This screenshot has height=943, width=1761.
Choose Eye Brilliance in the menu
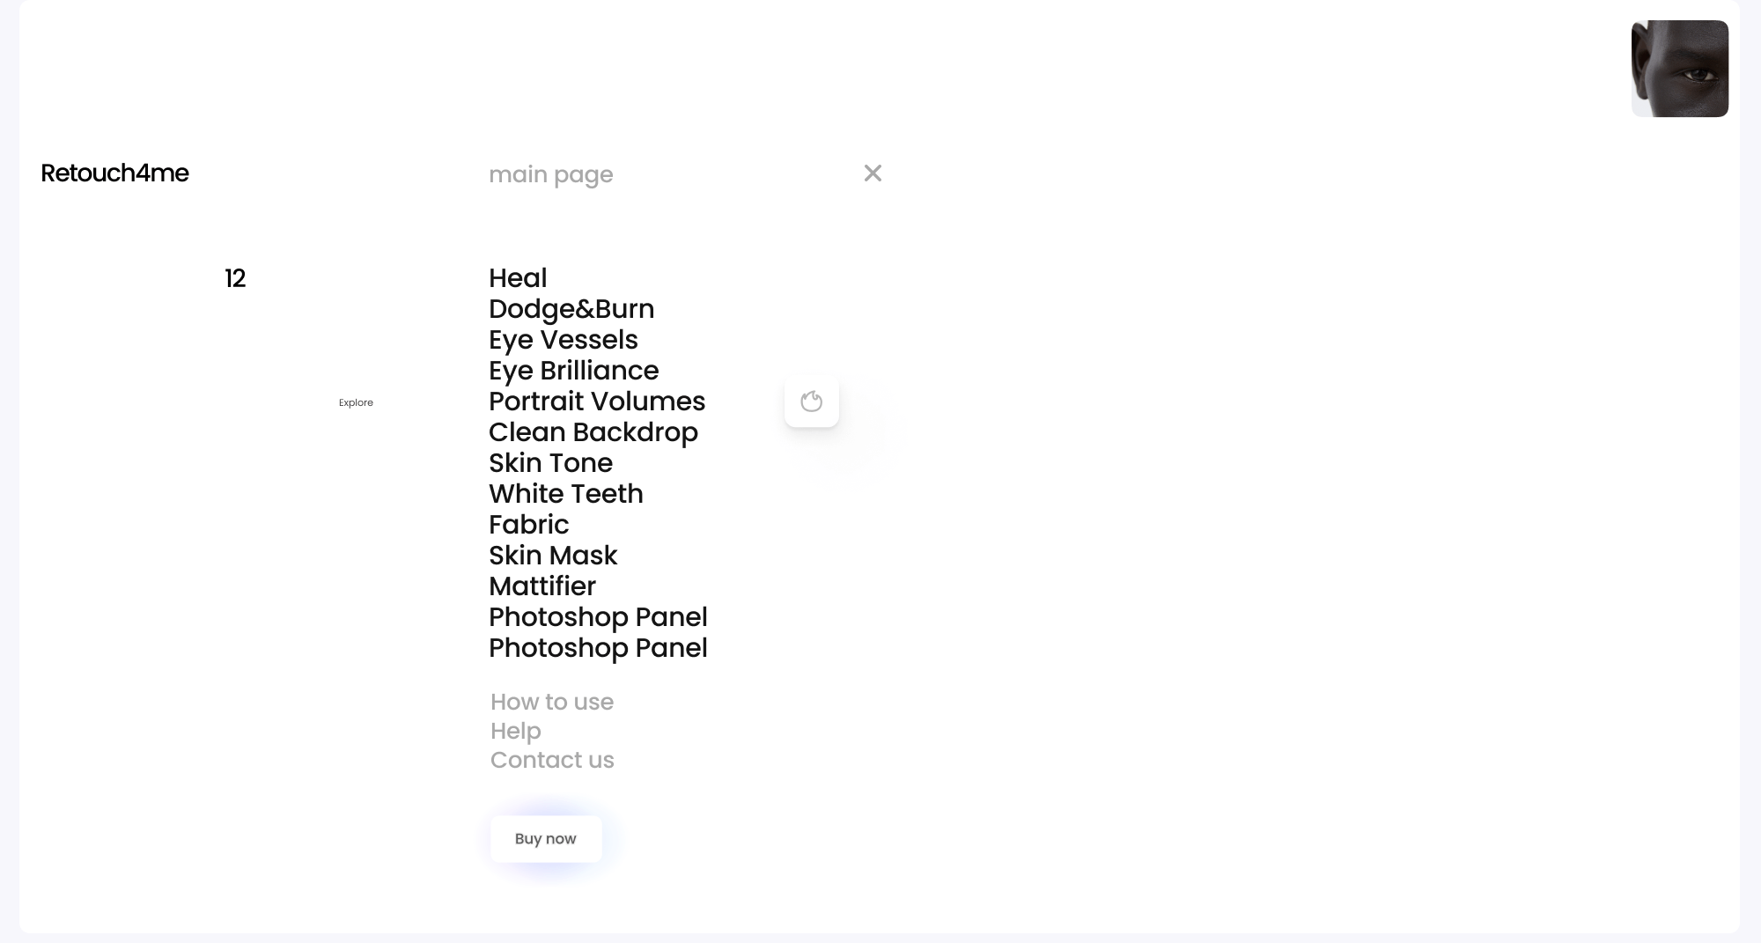point(573,371)
